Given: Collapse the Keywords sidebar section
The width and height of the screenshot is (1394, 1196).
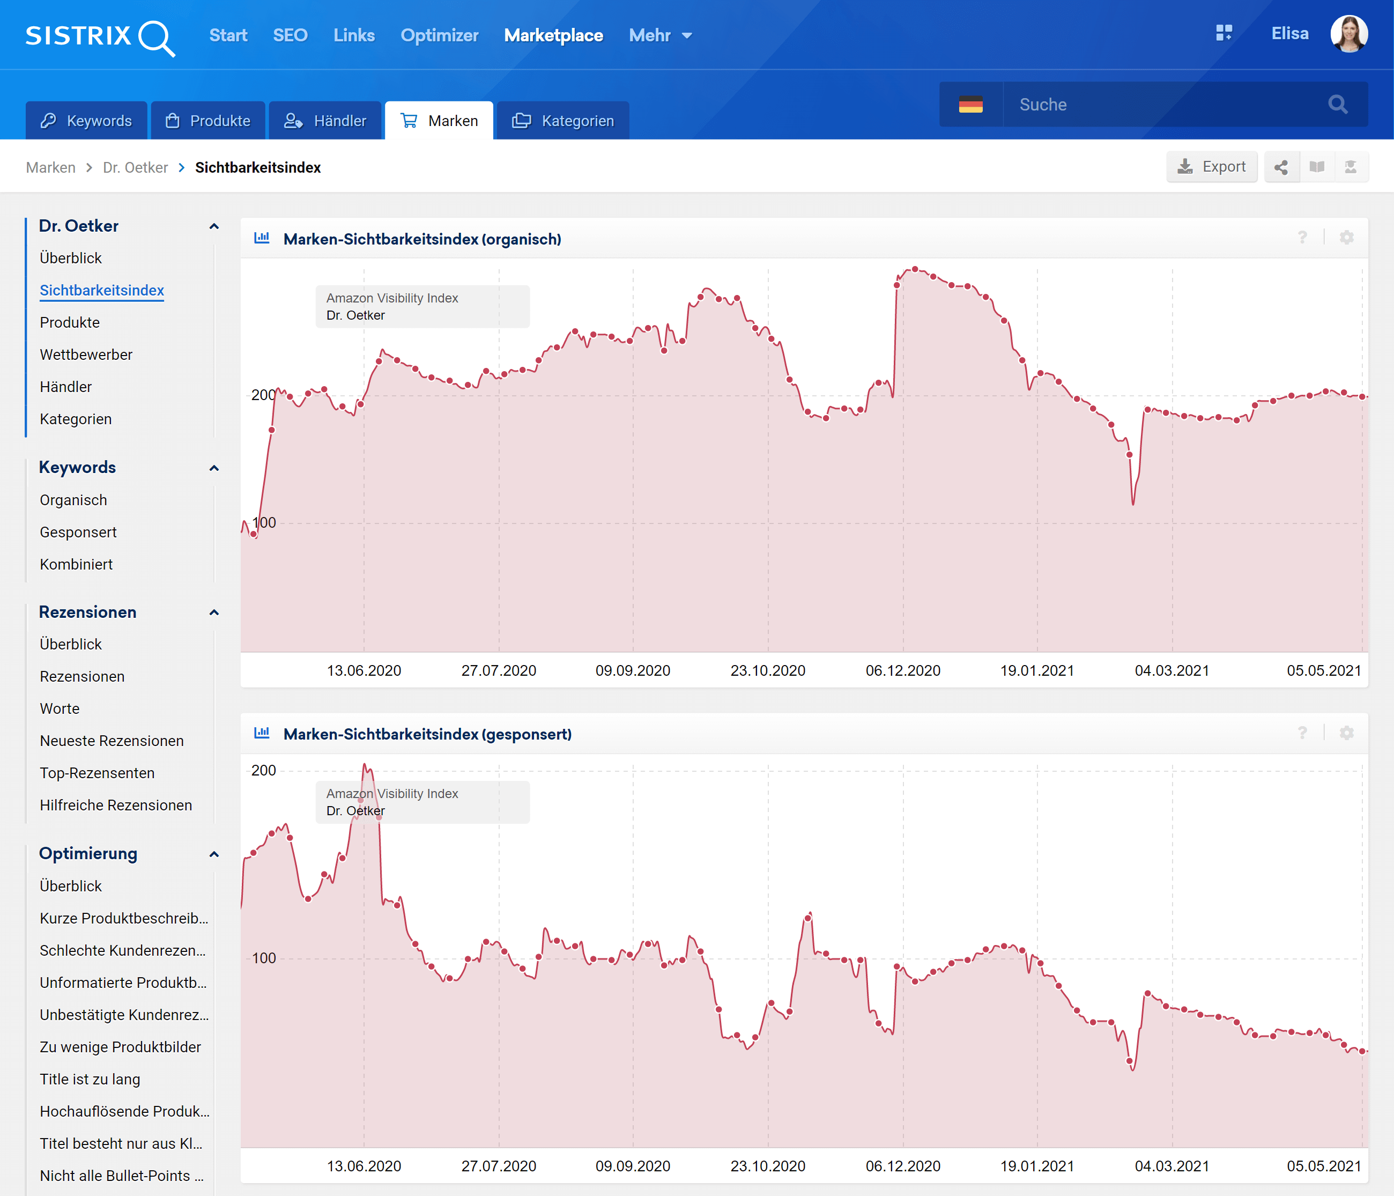Looking at the screenshot, I should click(x=214, y=468).
